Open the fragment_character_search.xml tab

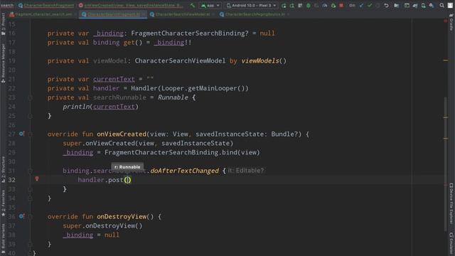click(x=43, y=14)
